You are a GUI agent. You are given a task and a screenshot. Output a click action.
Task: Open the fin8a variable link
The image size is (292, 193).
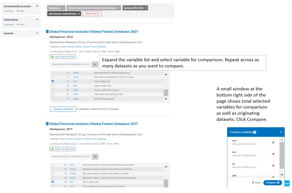click(76, 90)
